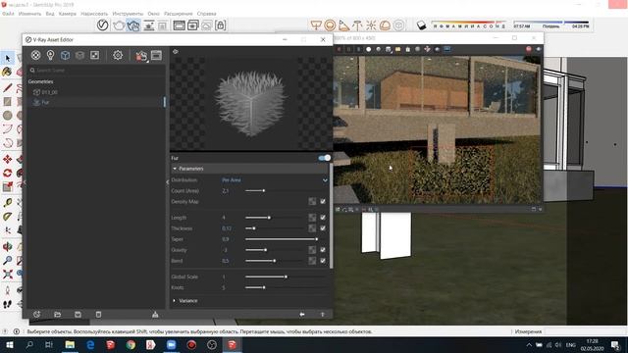Viewport: 628px width, 353px height.
Task: Select the SketchUp Paint Bucket tool
Action: [x=7, y=72]
